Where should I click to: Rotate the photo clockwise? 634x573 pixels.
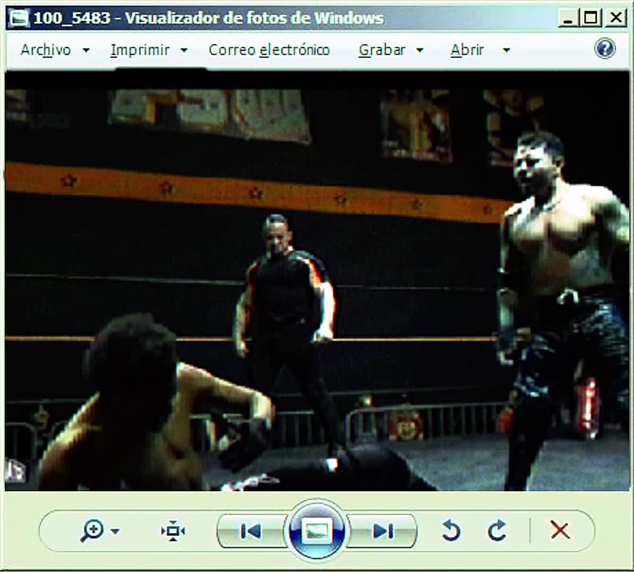497,531
